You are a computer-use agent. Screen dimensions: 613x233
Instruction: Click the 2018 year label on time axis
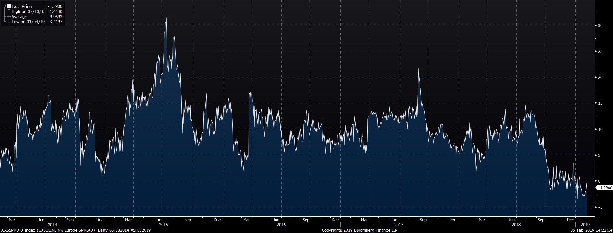click(x=516, y=225)
